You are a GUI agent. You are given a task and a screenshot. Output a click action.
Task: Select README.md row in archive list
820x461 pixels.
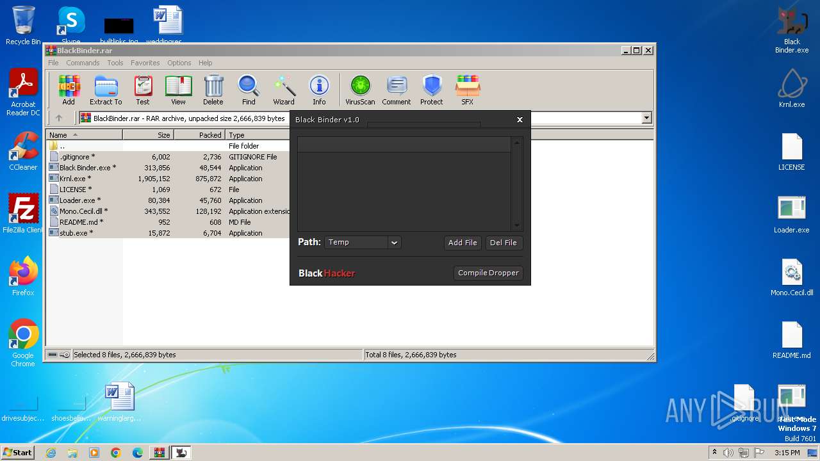click(168, 222)
